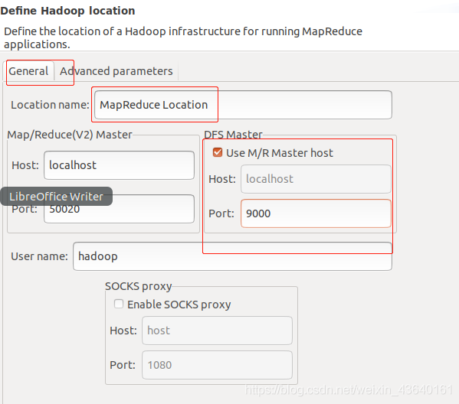This screenshot has width=459, height=404.
Task: Click the Enable SOCKS proxy label text
Action: coord(179,305)
